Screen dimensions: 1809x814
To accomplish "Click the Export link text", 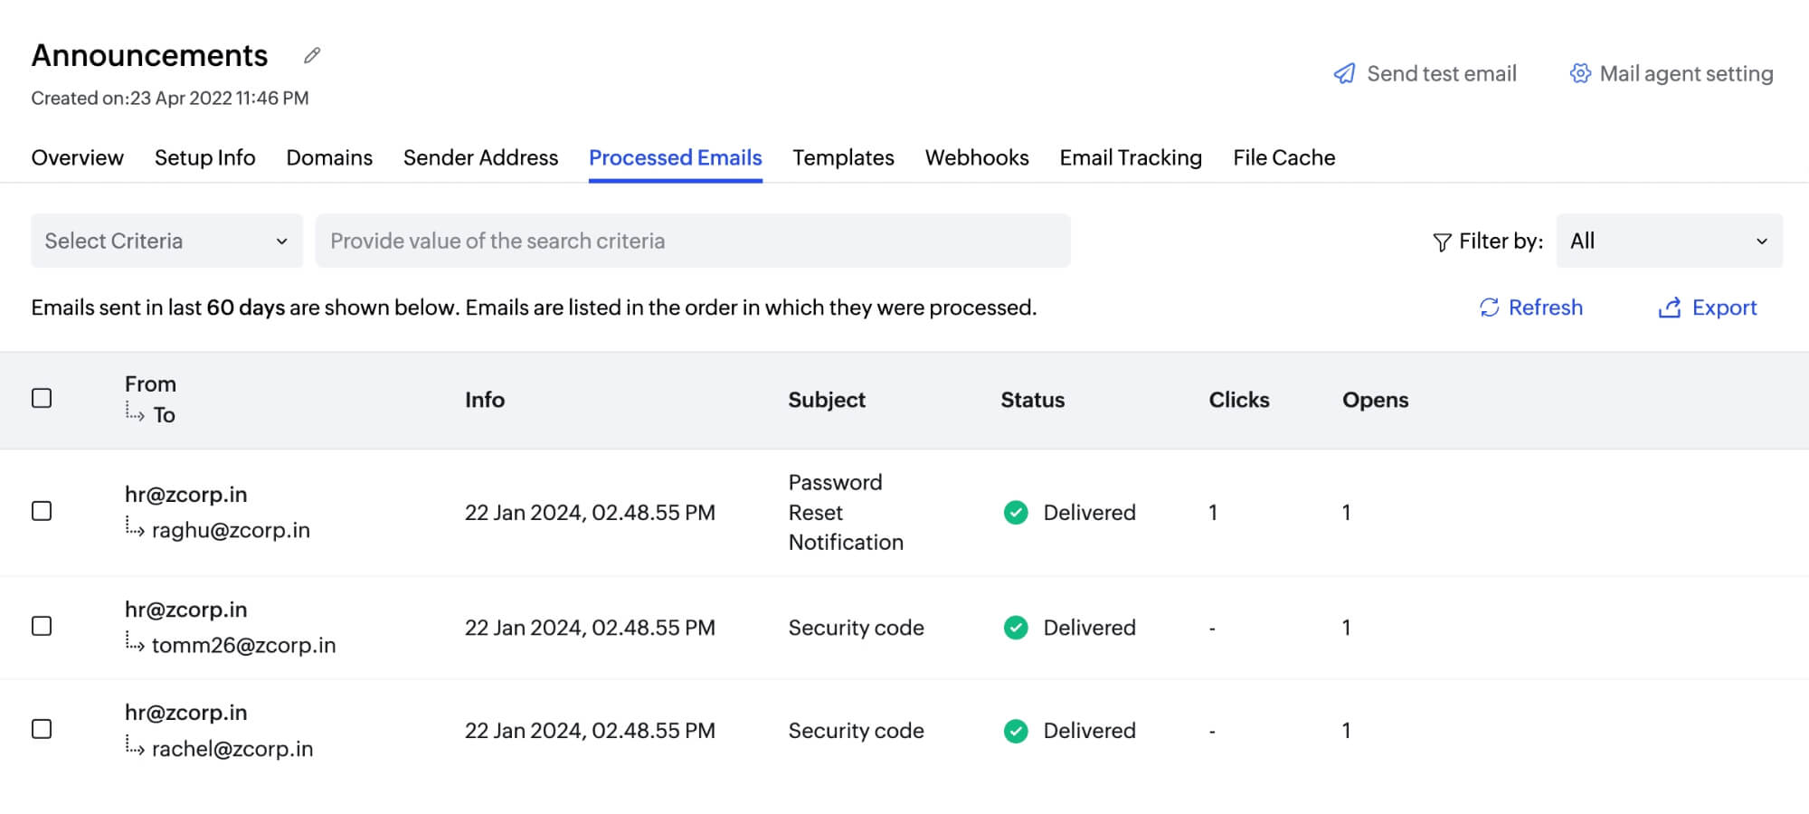I will tap(1724, 308).
